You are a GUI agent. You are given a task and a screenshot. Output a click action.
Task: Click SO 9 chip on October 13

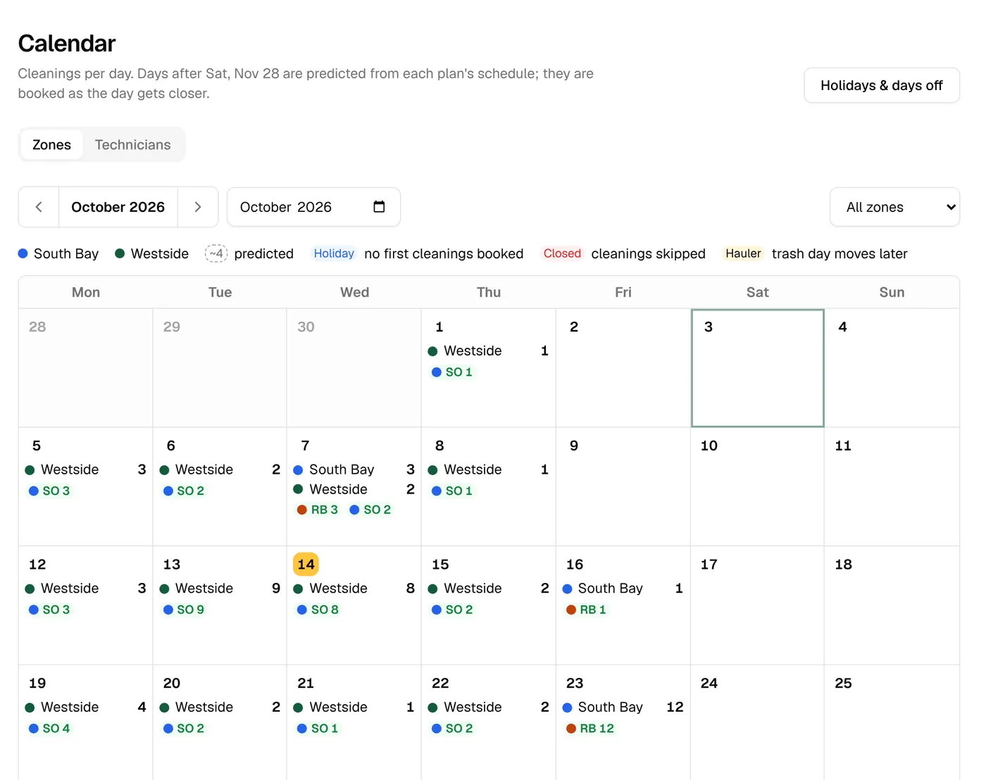(x=184, y=610)
